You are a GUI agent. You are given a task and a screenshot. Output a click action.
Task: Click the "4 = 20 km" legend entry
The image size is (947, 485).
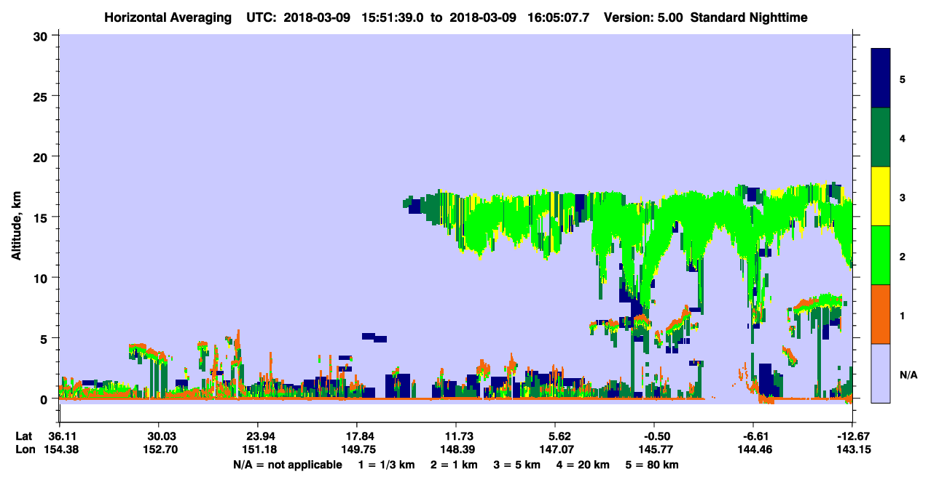click(583, 465)
